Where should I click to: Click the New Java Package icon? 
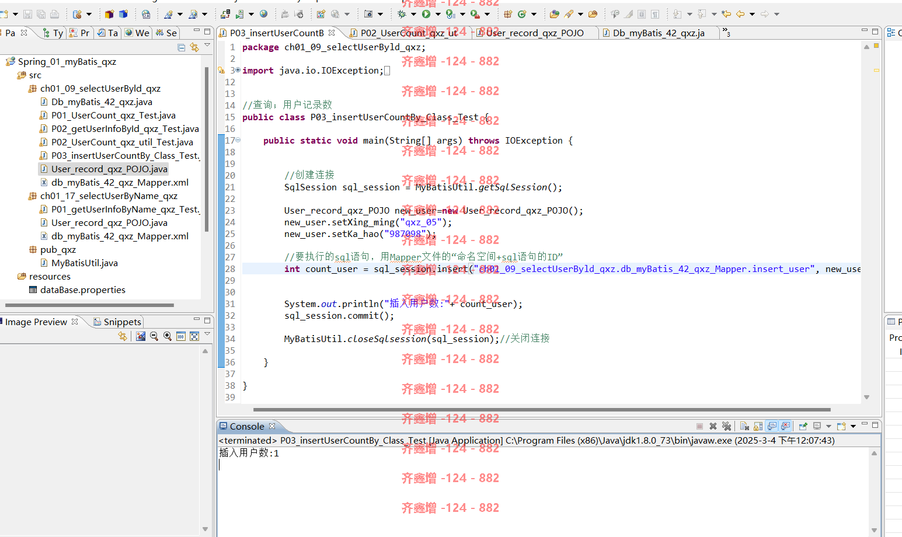(x=508, y=14)
